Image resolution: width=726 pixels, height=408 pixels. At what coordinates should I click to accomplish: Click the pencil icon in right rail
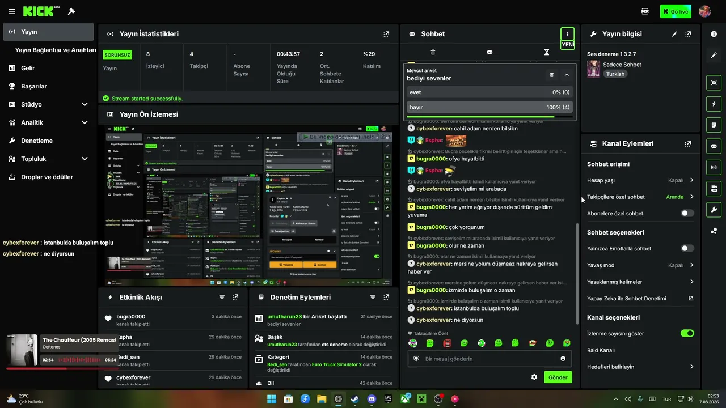714,56
